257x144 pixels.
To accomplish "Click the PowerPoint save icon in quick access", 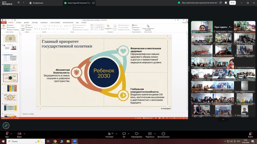I will pyautogui.click(x=5, y=20).
